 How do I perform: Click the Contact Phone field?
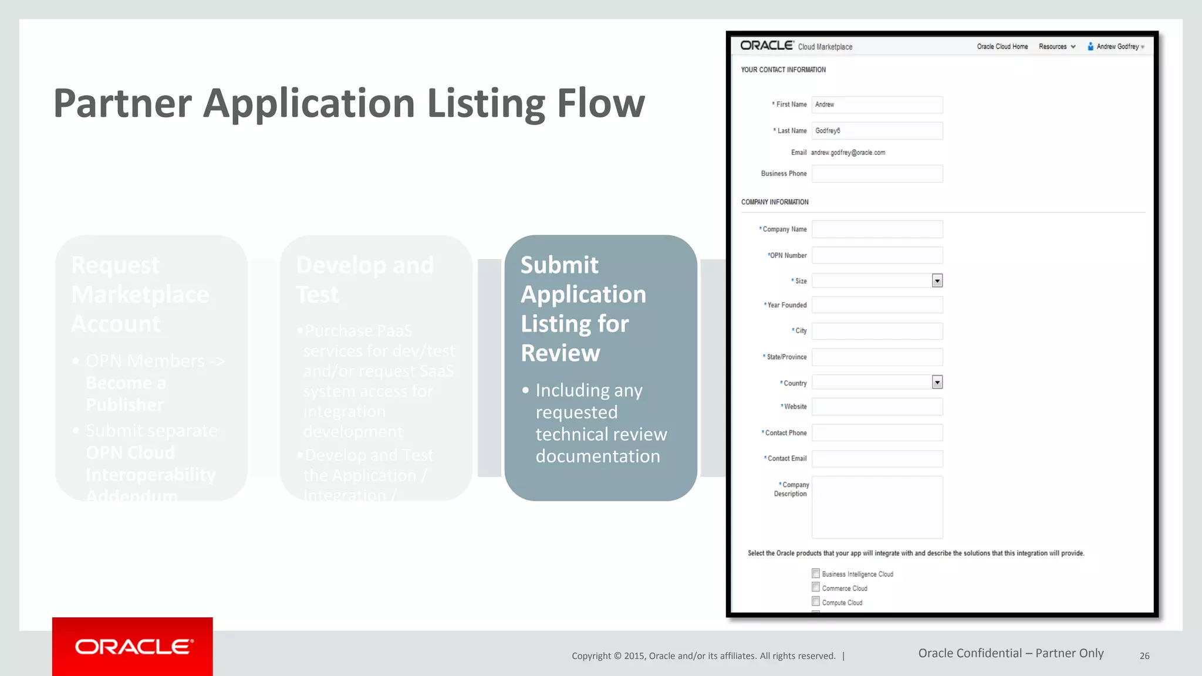[877, 432]
